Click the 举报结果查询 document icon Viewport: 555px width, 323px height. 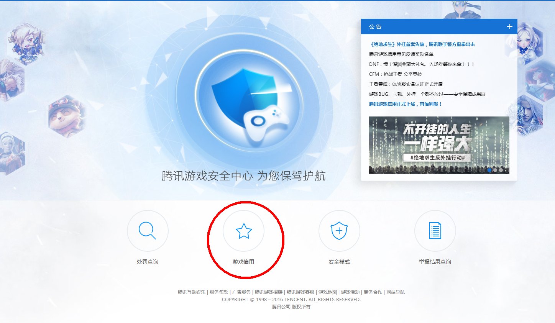(435, 231)
